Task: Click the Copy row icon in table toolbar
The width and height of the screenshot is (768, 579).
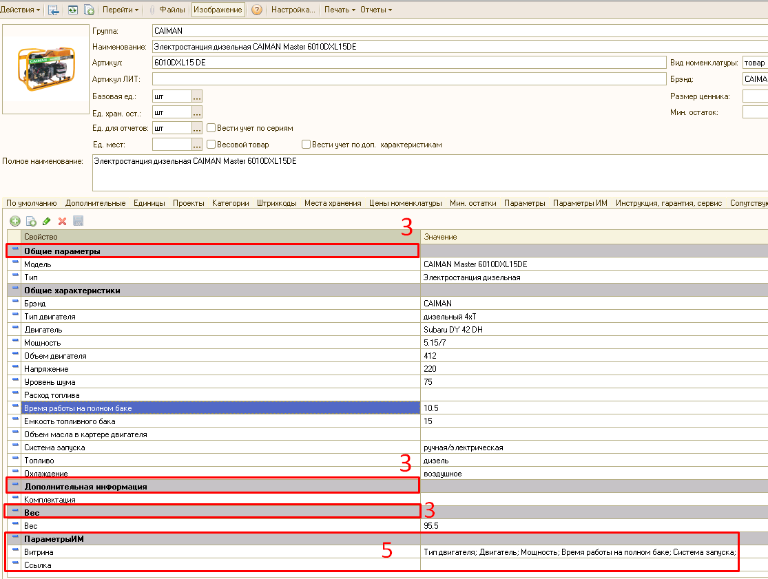Action: (31, 221)
